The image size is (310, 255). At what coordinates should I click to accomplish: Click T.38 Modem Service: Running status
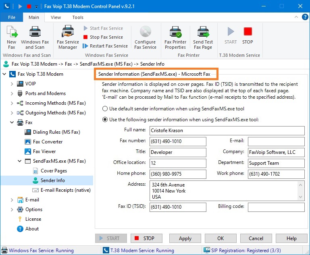click(x=142, y=251)
